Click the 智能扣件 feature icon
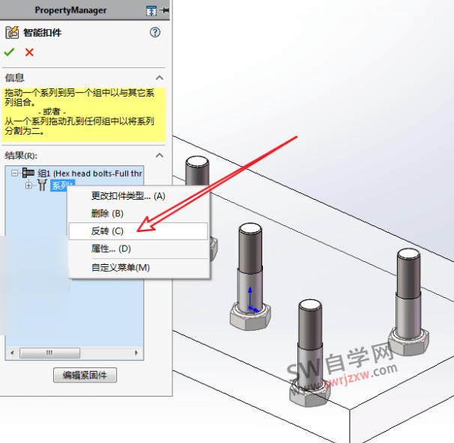 [x=12, y=32]
